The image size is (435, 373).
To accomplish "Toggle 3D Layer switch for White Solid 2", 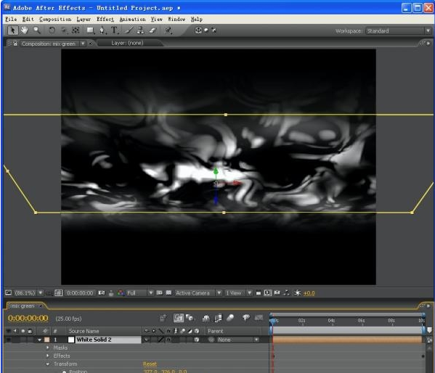I will (196, 340).
